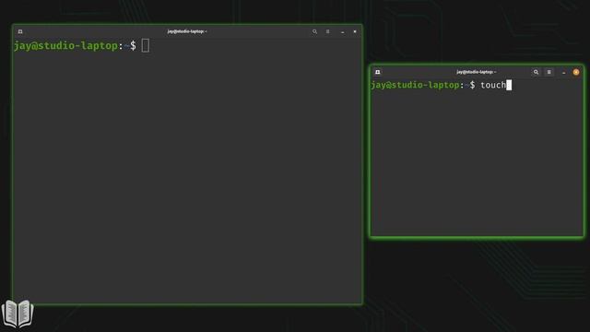Minimize the left terminal window
The image size is (590, 332).
click(x=342, y=32)
